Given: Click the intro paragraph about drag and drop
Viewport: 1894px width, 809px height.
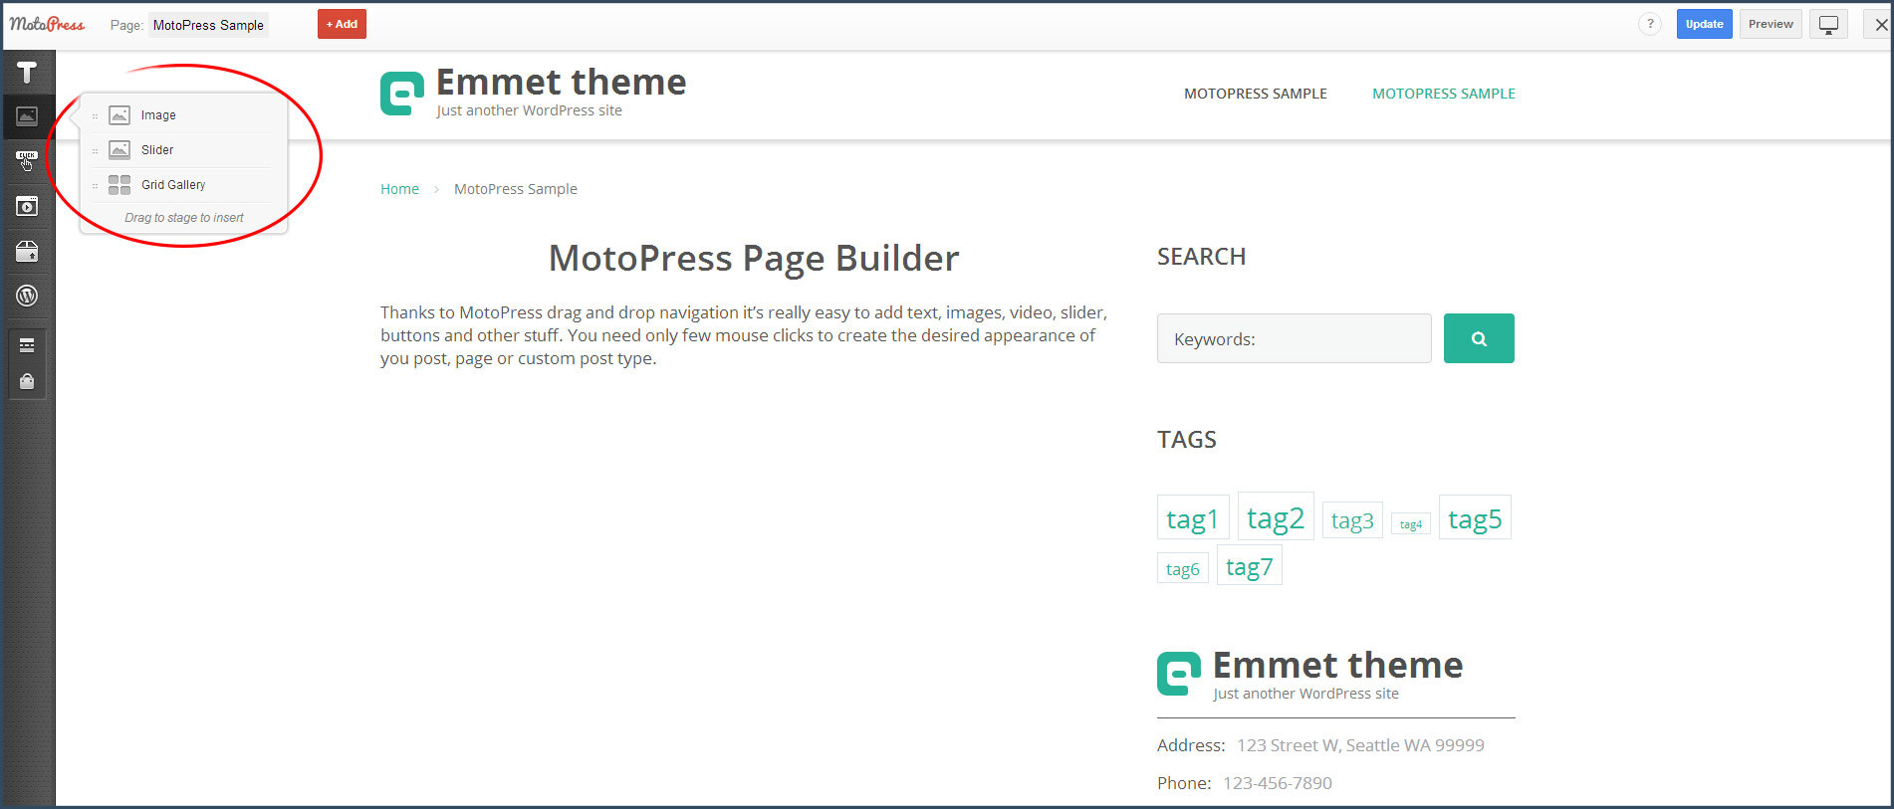Looking at the screenshot, I should point(744,335).
